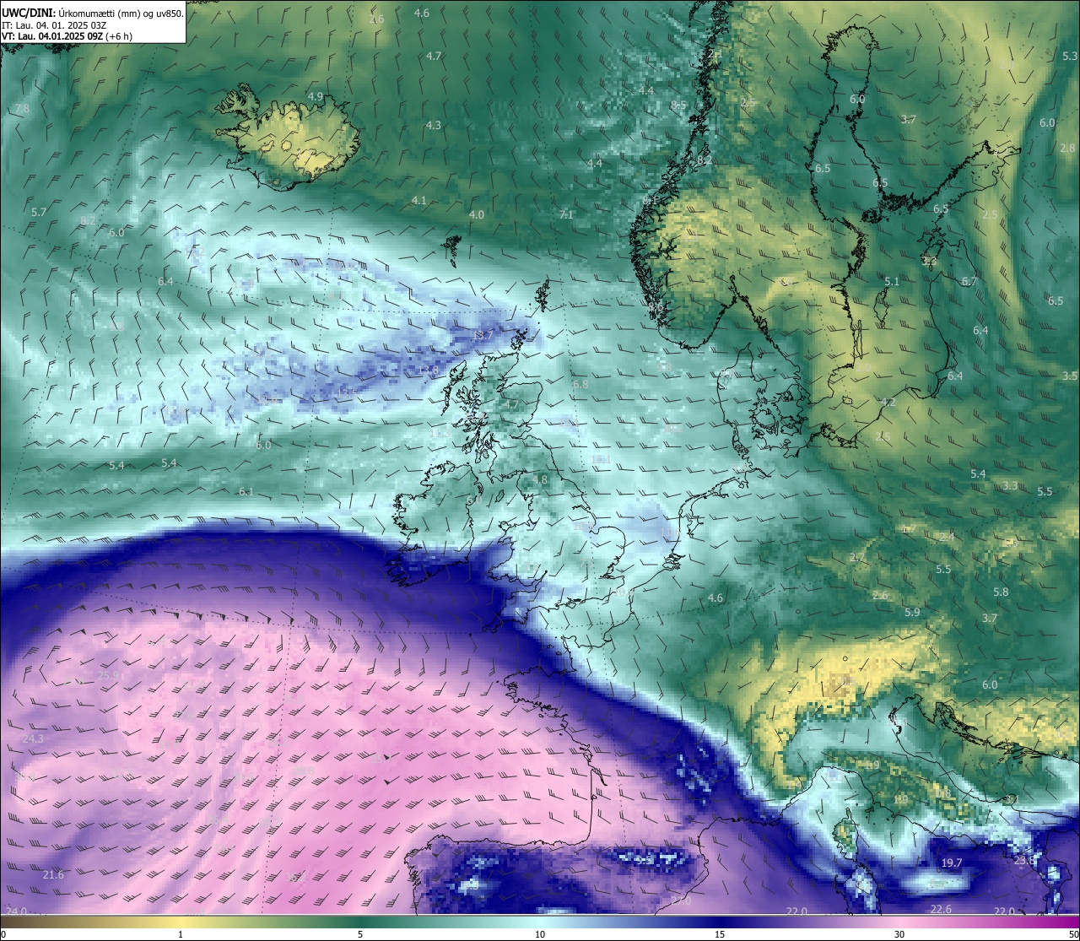Click the color scale label 1
The height and width of the screenshot is (941, 1080).
[181, 934]
